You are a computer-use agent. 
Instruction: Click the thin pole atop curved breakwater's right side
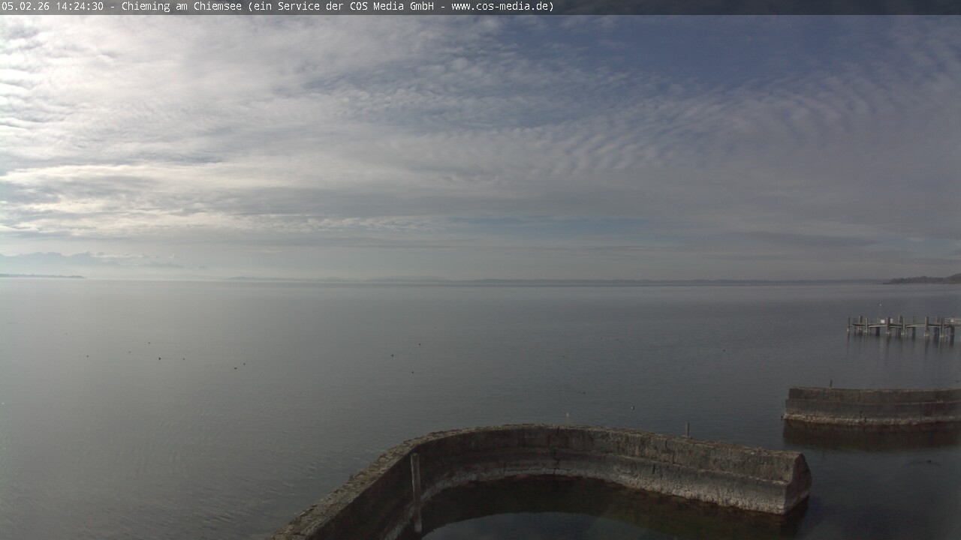click(x=688, y=429)
